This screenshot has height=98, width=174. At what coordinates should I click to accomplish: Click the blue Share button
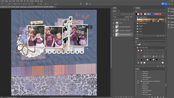tap(164, 4)
